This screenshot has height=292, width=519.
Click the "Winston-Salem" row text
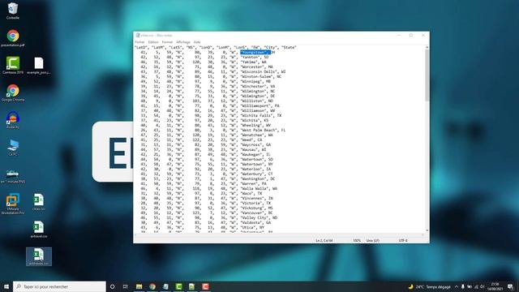pos(257,77)
